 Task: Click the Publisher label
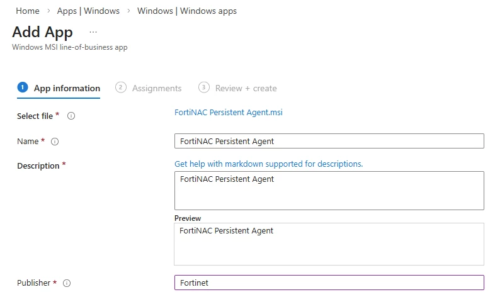click(34, 283)
